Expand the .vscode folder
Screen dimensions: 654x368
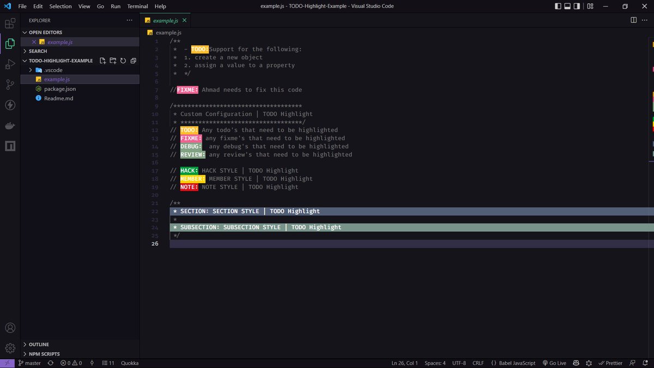(x=80, y=70)
